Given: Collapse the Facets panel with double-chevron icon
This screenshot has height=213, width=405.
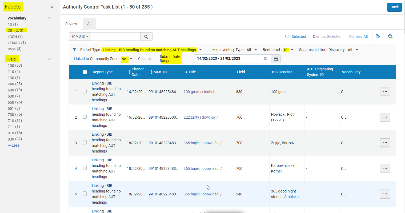Looking at the screenshot, I should 52,7.
